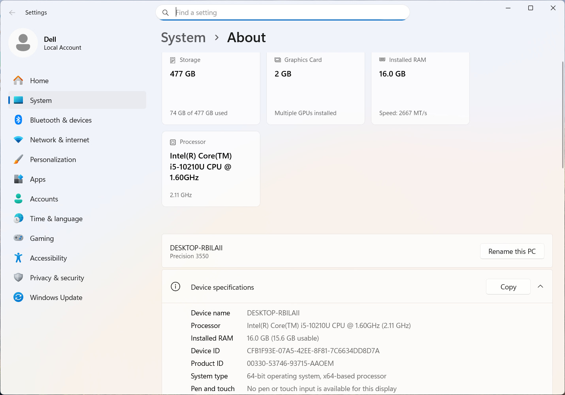Click Rename this PC button
Image resolution: width=565 pixels, height=395 pixels.
click(x=512, y=252)
